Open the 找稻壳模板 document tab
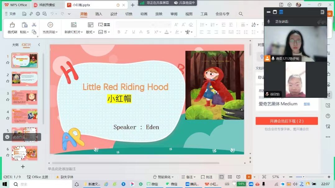This screenshot has height=188, width=335. 47,5
